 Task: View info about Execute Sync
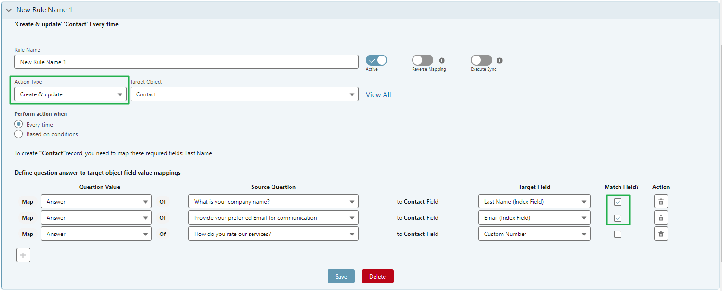499,61
